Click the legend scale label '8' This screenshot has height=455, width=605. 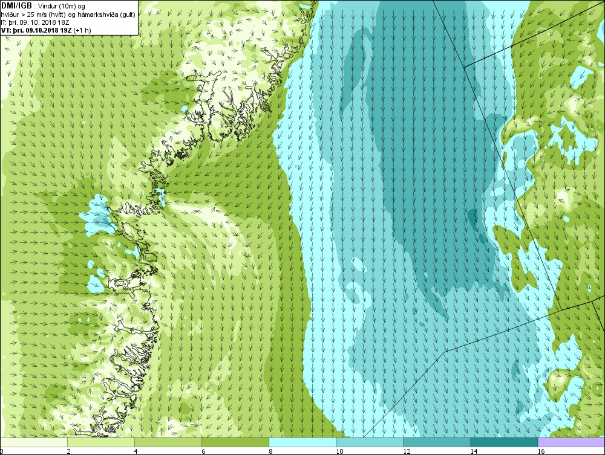(270, 451)
